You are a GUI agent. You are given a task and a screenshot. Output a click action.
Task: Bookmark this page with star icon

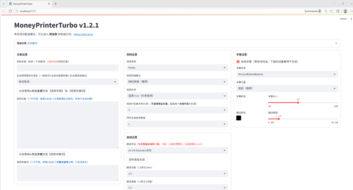[331, 11]
